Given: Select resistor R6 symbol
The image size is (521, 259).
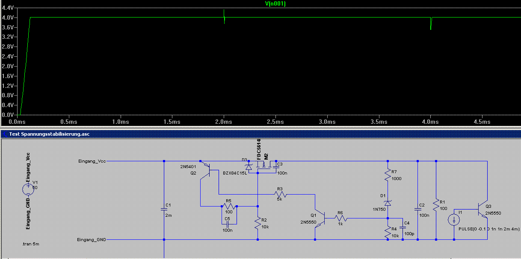Looking at the screenshot, I should 340,218.
